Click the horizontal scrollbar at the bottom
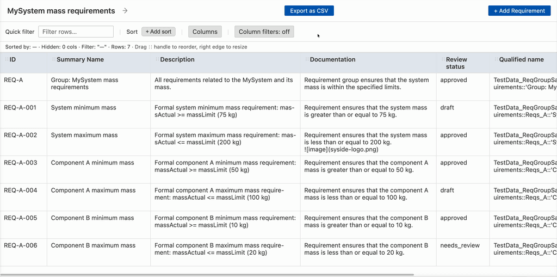This screenshot has width=557, height=277. tap(207, 275)
